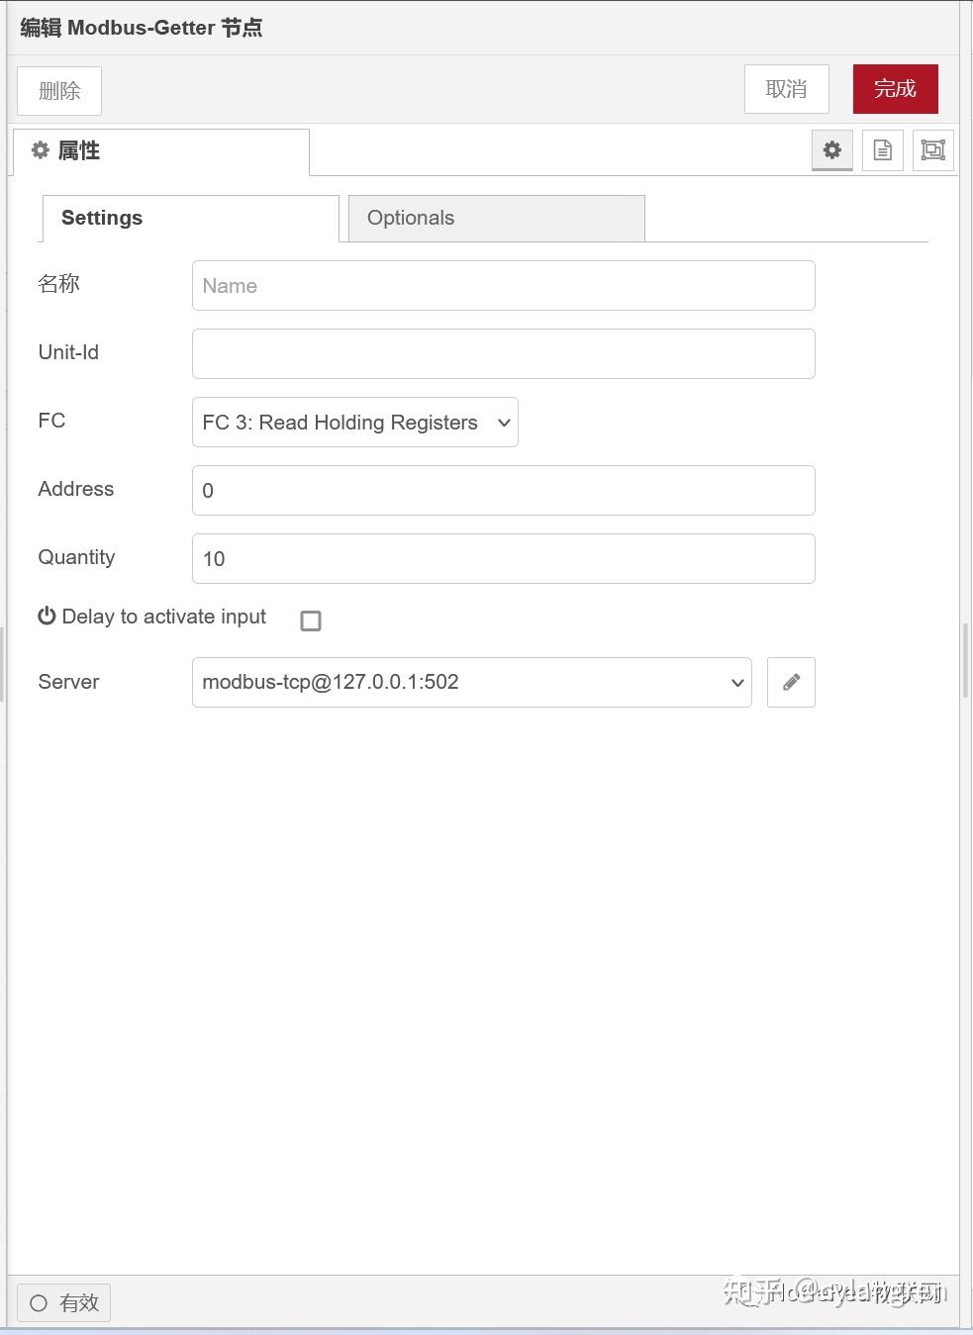Click the 取消 cancel button
The height and width of the screenshot is (1335, 973).
pyautogui.click(x=786, y=88)
